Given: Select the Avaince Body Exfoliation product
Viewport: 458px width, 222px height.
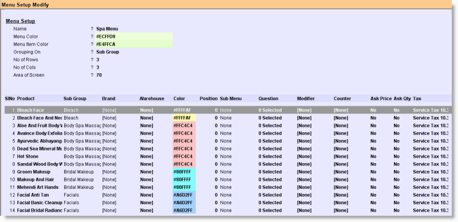Looking at the screenshot, I should 40,133.
